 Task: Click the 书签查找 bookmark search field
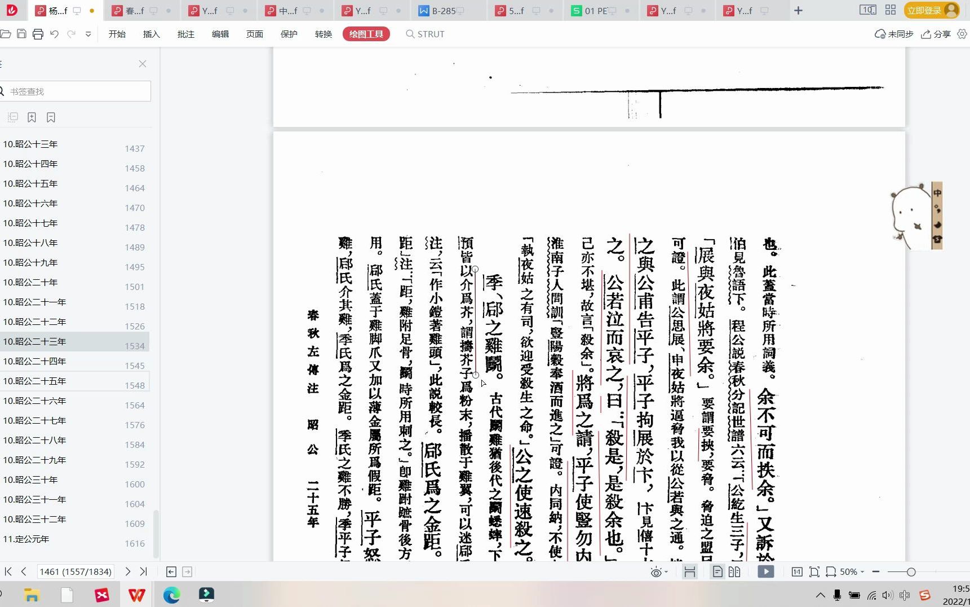pos(75,91)
